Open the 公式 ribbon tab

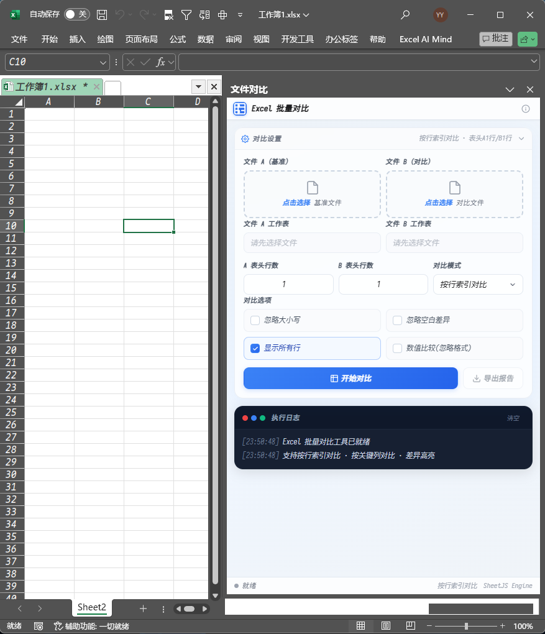tap(178, 39)
